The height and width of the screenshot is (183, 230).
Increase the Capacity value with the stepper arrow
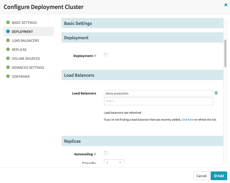120,162
